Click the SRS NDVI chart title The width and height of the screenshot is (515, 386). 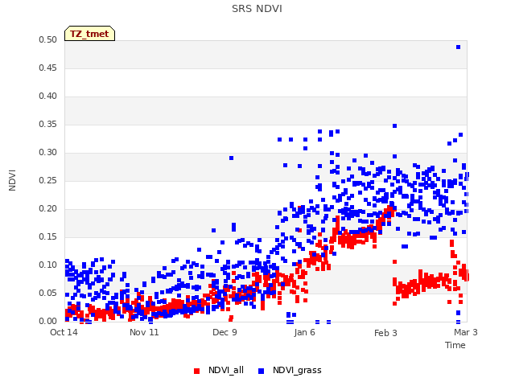257,9
